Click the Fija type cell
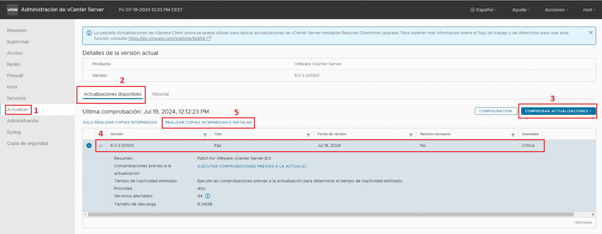This screenshot has width=602, height=234. 218,146
